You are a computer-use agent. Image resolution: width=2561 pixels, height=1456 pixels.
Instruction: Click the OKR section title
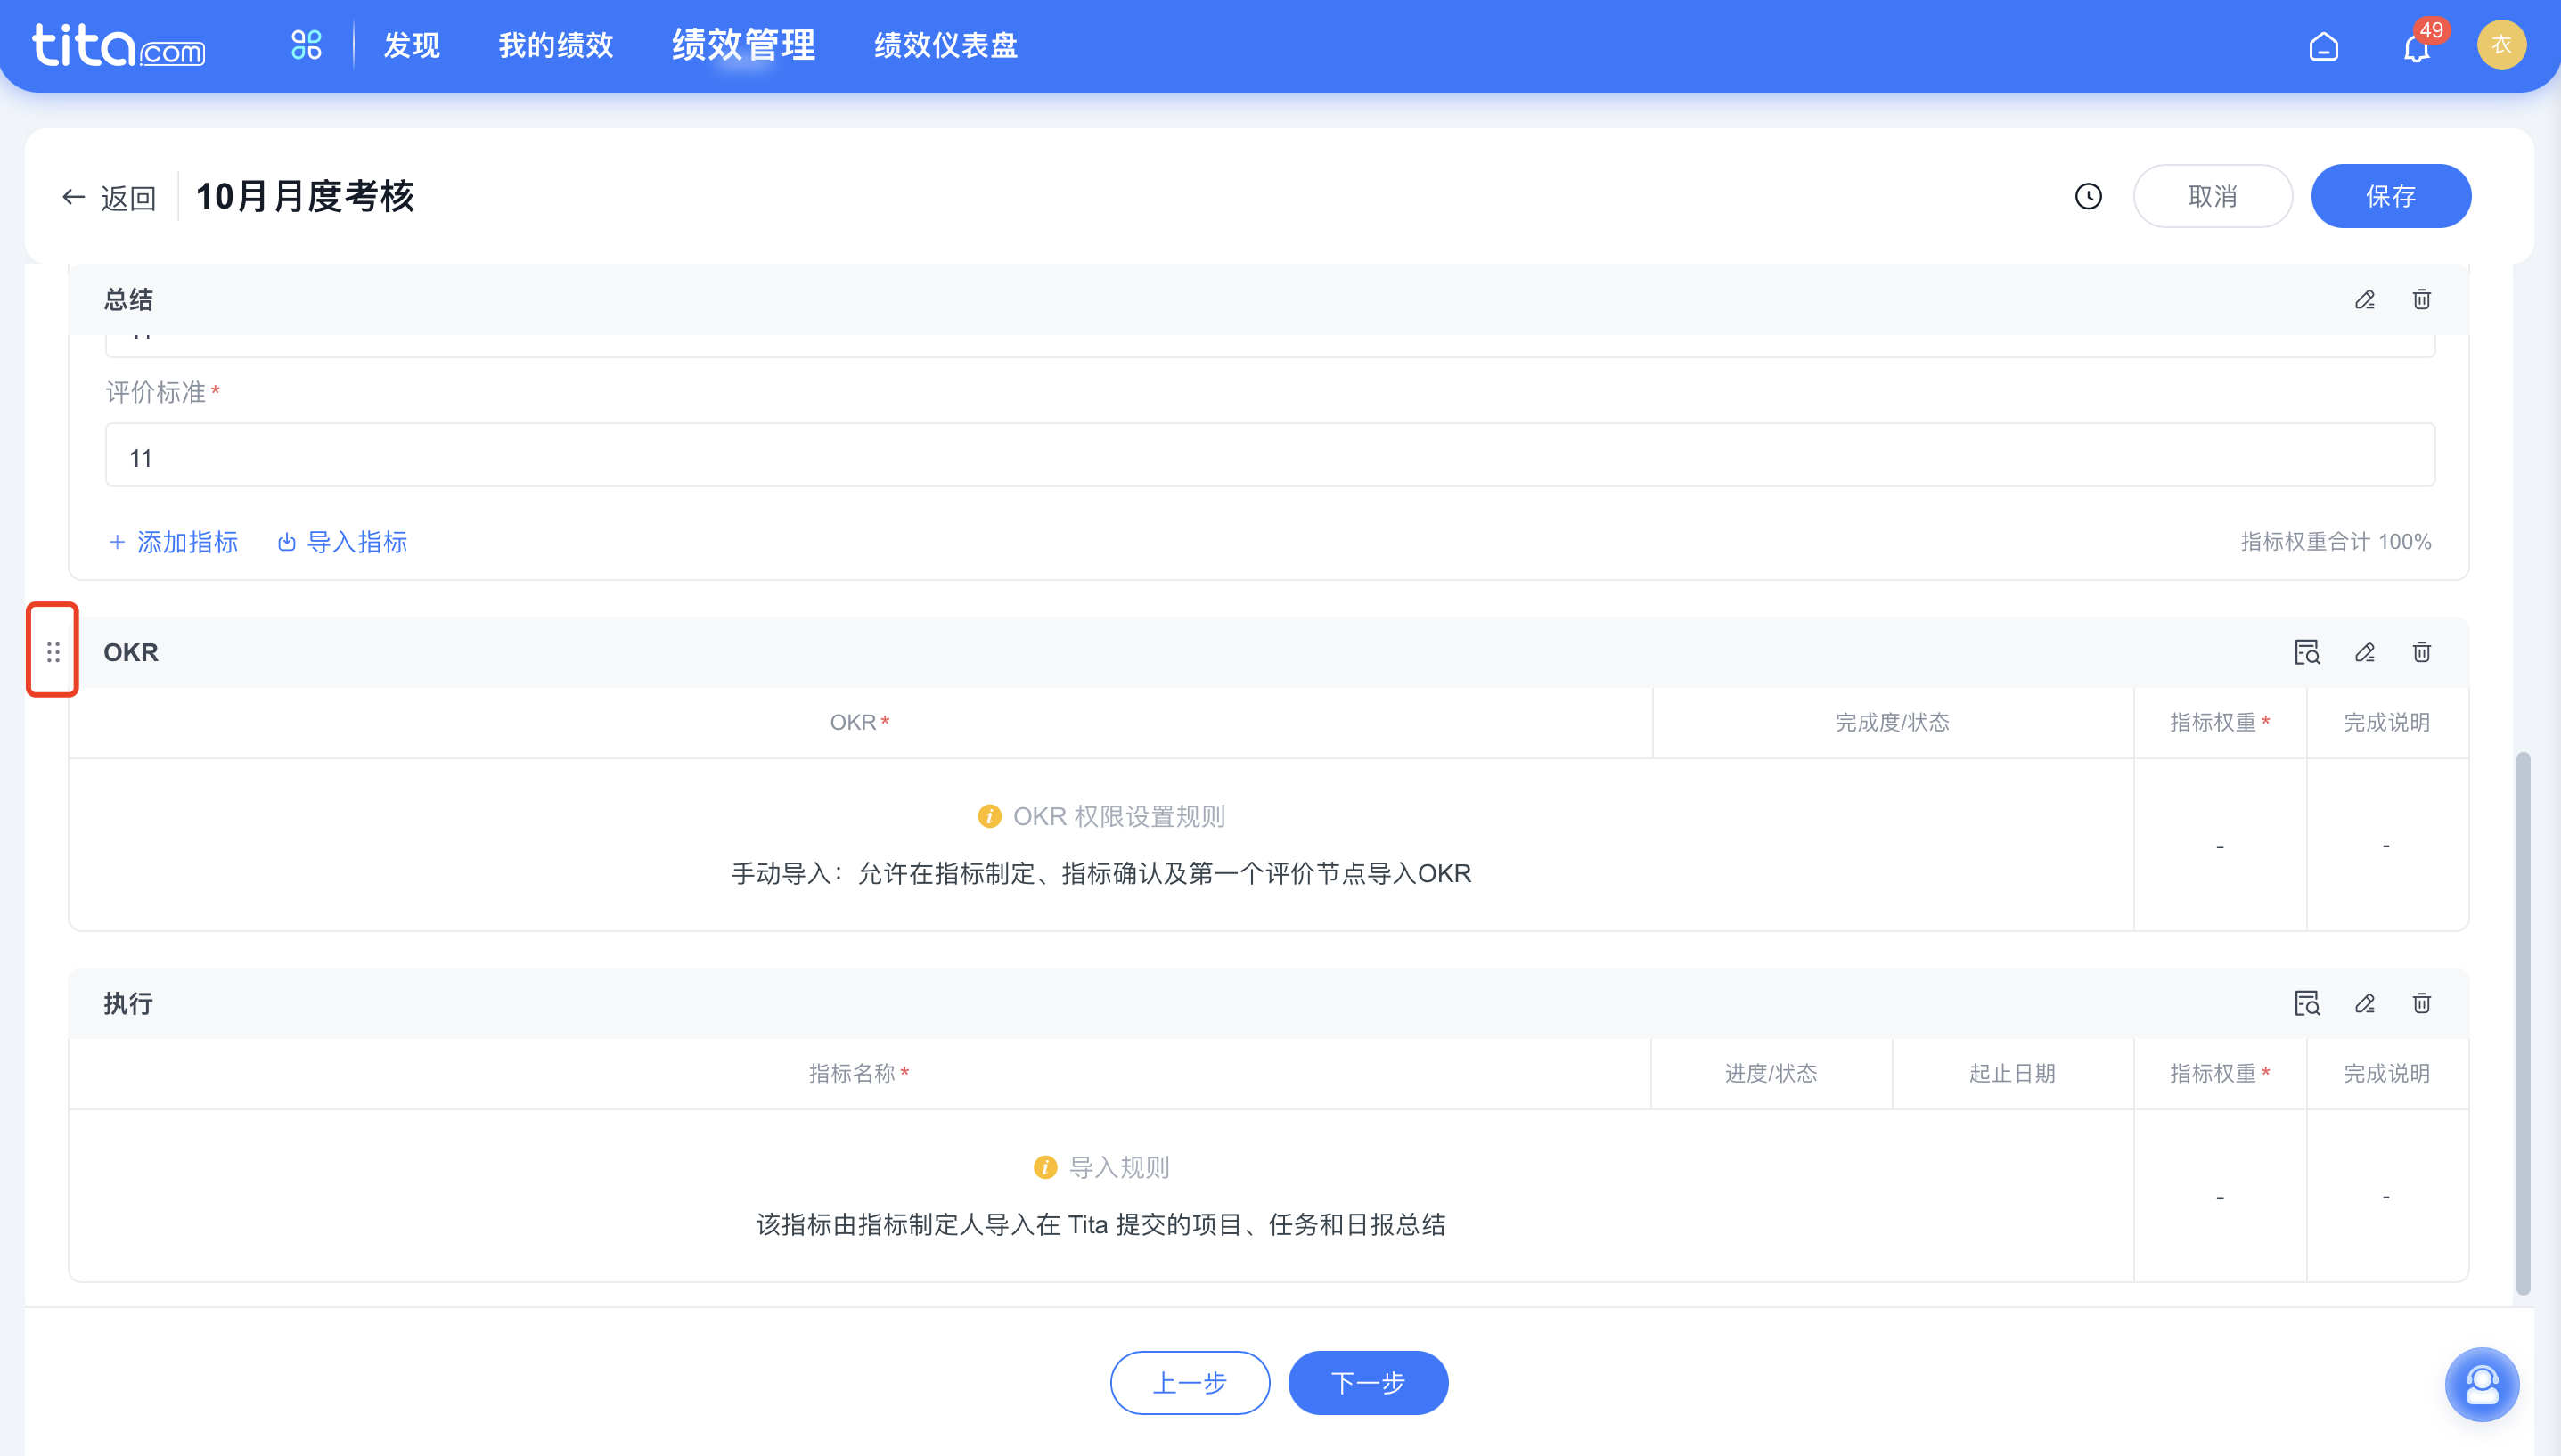pos(131,652)
